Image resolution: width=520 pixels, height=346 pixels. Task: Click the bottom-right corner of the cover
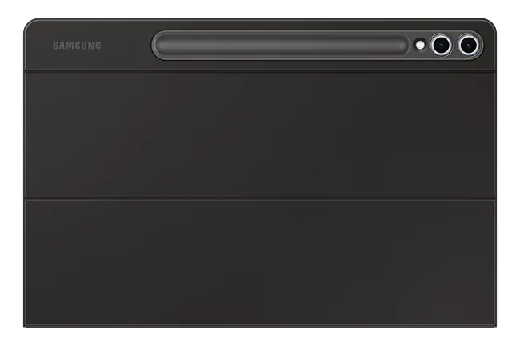(x=493, y=324)
